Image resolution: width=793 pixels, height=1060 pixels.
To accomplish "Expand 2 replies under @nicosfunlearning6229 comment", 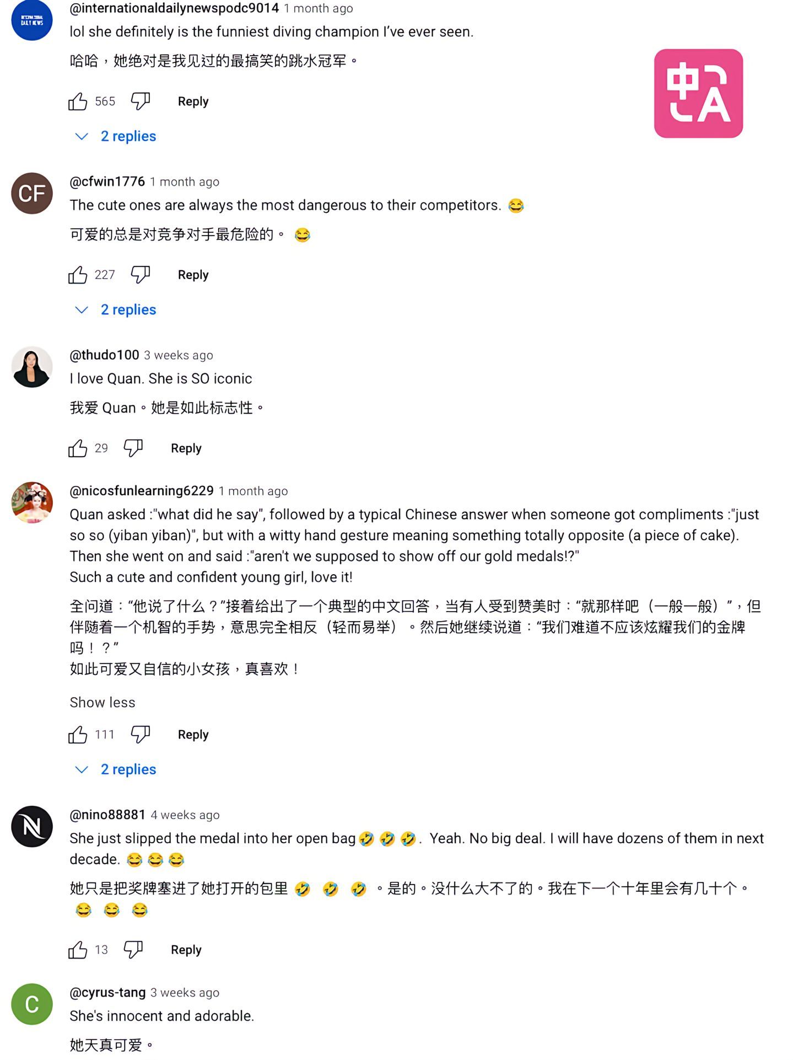I will click(x=116, y=769).
